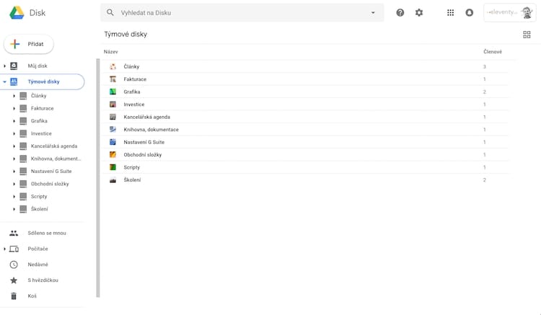541x315 pixels.
Task: Click the settings gear icon
Action: (419, 12)
